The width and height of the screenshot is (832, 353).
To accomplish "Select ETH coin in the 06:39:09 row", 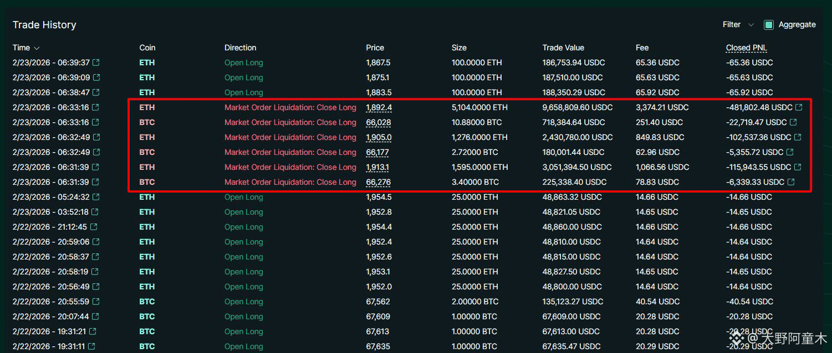I will tap(147, 77).
